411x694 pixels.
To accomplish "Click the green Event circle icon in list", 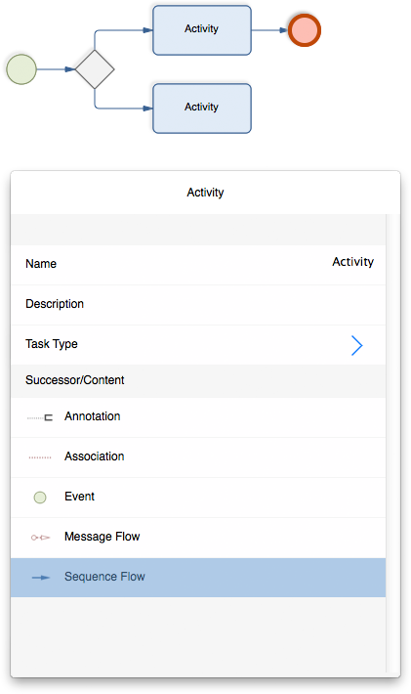I will click(40, 498).
